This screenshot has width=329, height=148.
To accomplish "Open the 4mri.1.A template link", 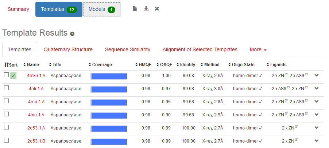I will [x=36, y=102].
